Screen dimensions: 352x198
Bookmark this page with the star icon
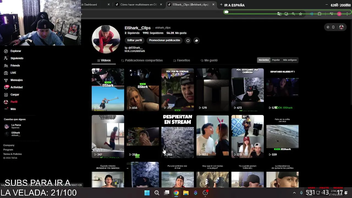(301, 14)
